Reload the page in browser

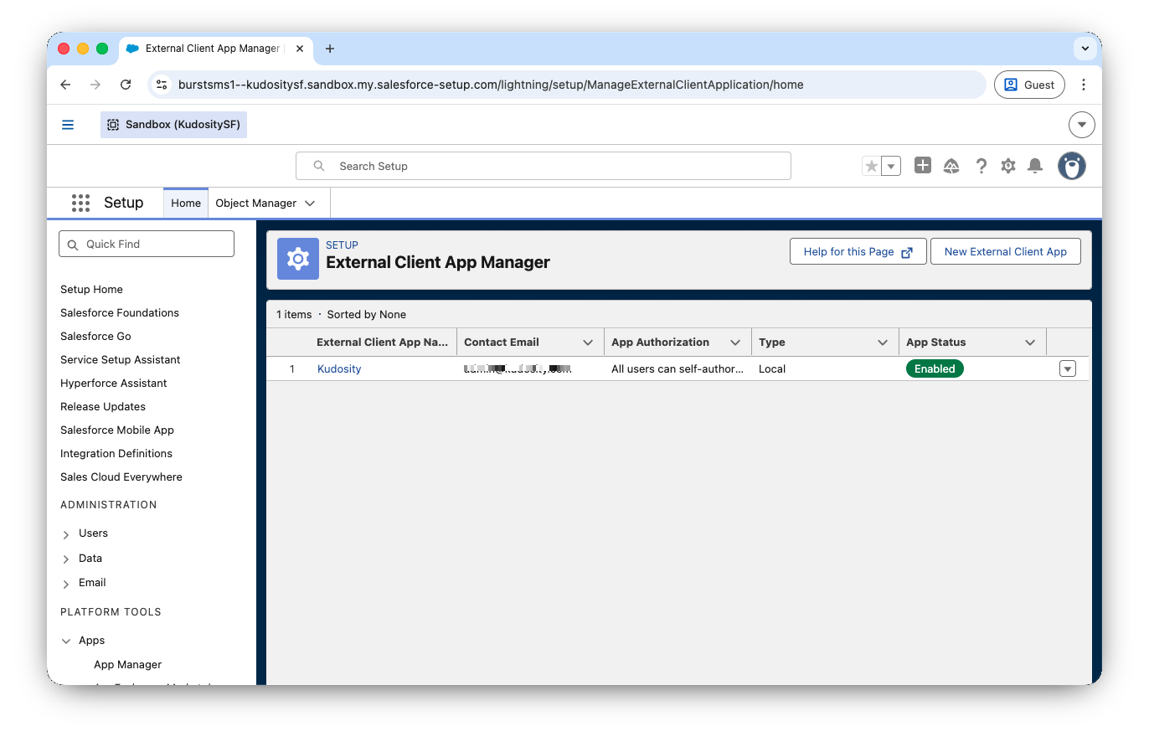tap(126, 85)
